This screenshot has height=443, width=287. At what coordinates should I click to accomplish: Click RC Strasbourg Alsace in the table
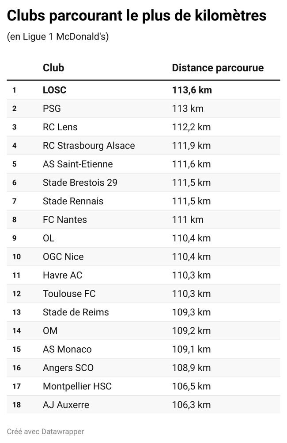(89, 146)
